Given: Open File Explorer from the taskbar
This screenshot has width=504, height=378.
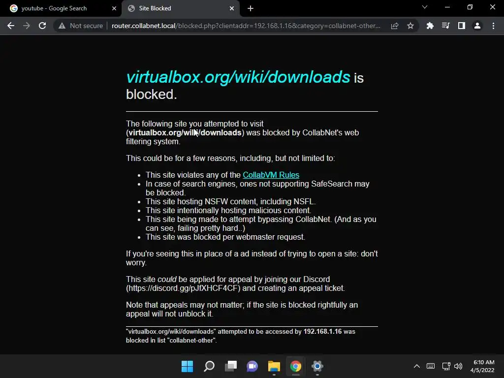Looking at the screenshot, I should 274,366.
